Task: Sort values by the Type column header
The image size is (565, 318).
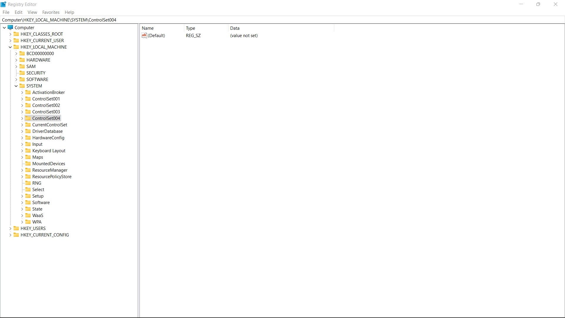Action: coord(206,28)
